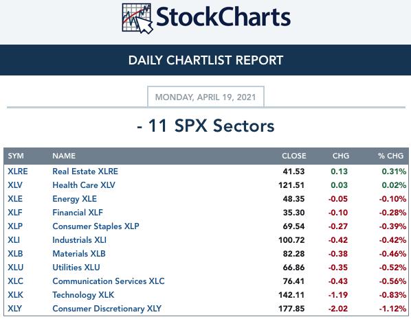Open the Real Estate XLRE name link
The image size is (411, 319).
click(x=85, y=172)
